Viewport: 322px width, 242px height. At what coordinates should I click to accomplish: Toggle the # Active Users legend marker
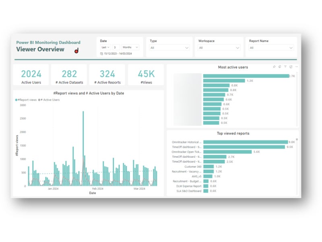click(x=39, y=100)
